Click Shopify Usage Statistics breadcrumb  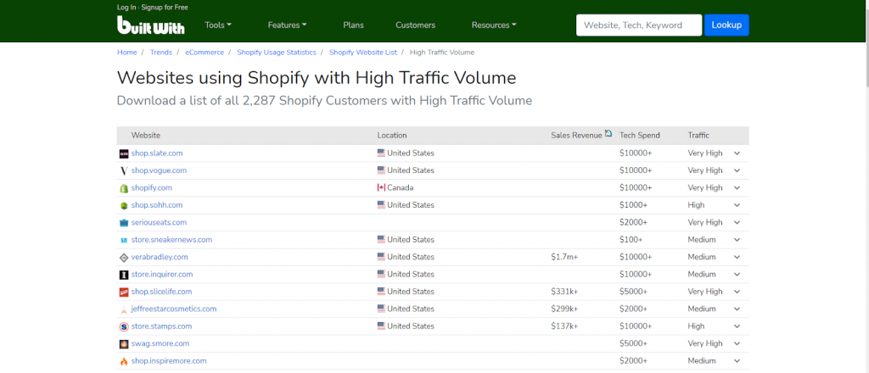tap(277, 52)
